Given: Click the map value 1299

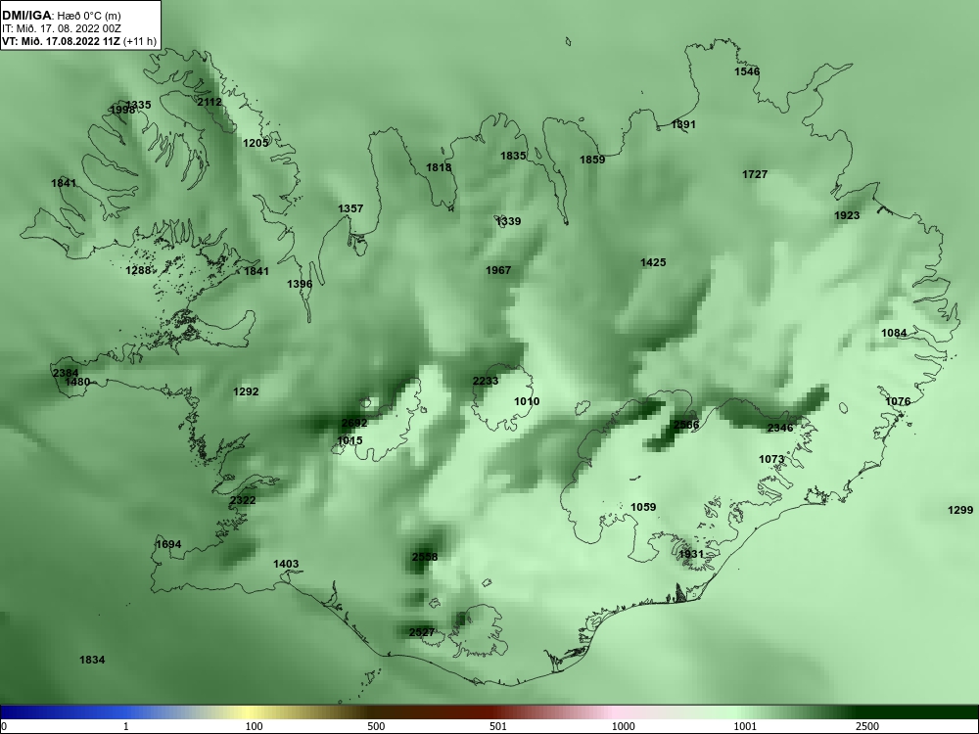Looking at the screenshot, I should pos(960,510).
